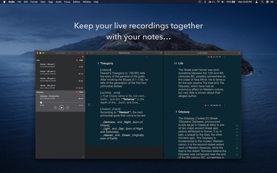Select recording Homer - life part 2

click(60, 72)
